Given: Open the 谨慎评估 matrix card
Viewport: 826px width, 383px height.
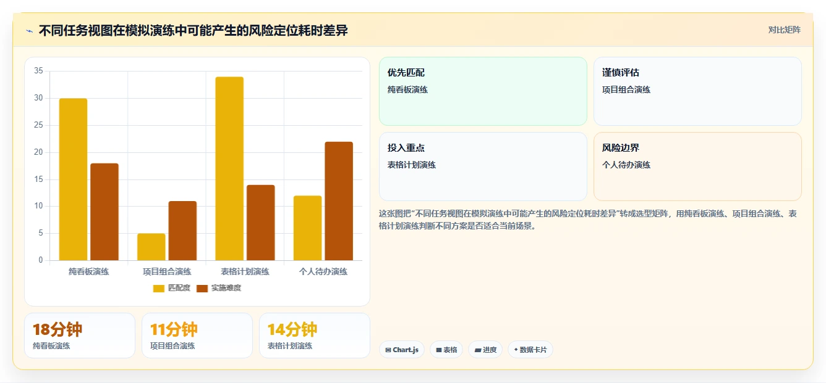Looking at the screenshot, I should pyautogui.click(x=697, y=91).
